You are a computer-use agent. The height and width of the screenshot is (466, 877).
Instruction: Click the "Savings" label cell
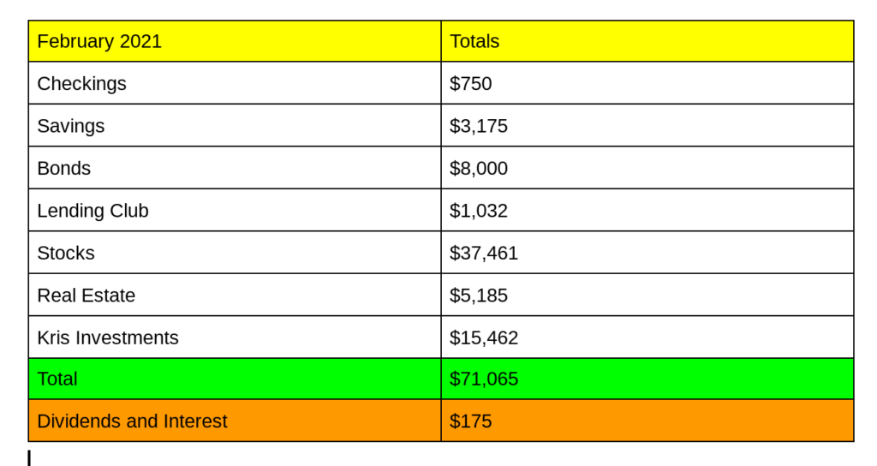pyautogui.click(x=71, y=126)
